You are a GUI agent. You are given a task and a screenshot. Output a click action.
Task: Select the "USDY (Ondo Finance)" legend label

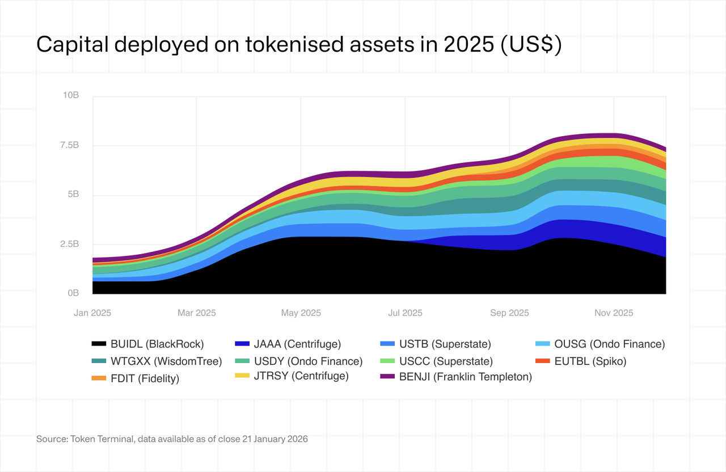point(309,361)
